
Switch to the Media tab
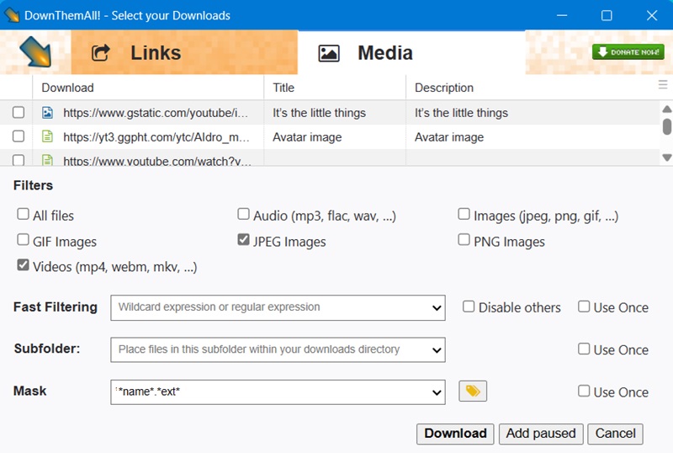411,52
